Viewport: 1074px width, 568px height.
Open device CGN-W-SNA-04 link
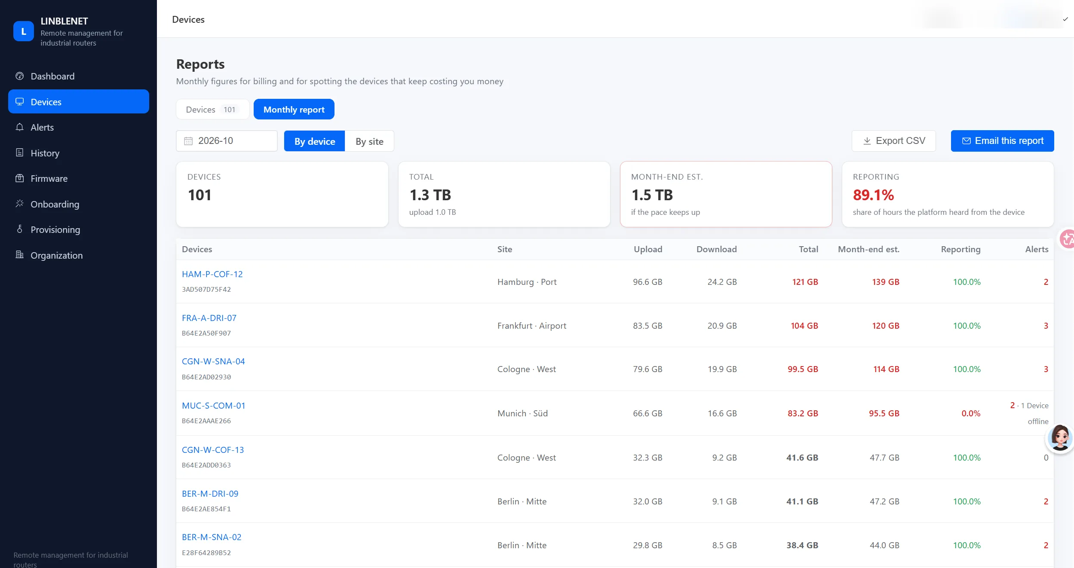213,361
